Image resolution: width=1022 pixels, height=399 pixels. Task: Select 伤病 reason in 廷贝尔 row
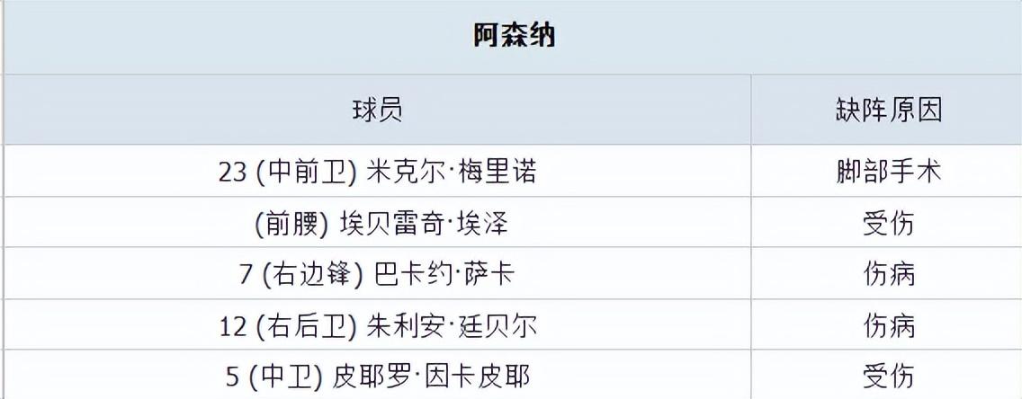point(888,326)
